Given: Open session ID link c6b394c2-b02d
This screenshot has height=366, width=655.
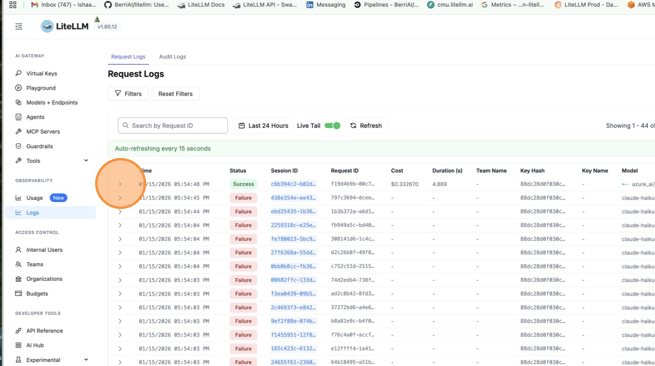Looking at the screenshot, I should coord(293,184).
